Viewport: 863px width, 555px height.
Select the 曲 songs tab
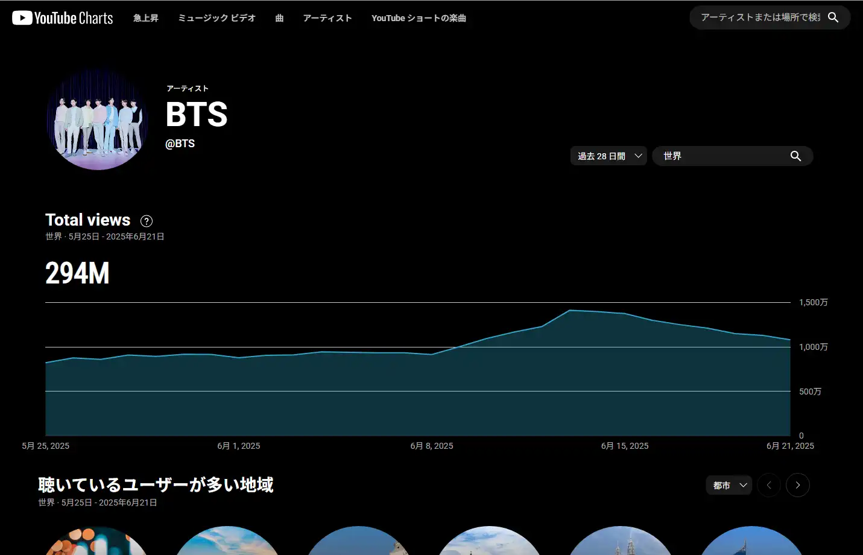279,18
